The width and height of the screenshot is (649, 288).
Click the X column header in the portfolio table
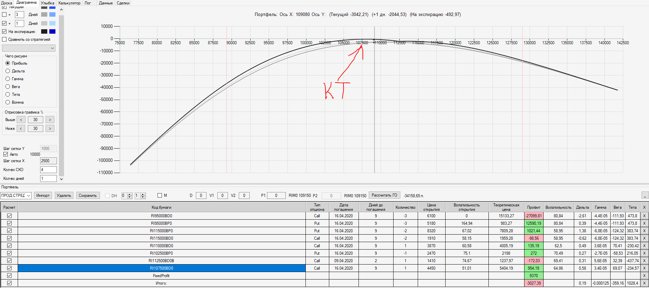click(644, 207)
